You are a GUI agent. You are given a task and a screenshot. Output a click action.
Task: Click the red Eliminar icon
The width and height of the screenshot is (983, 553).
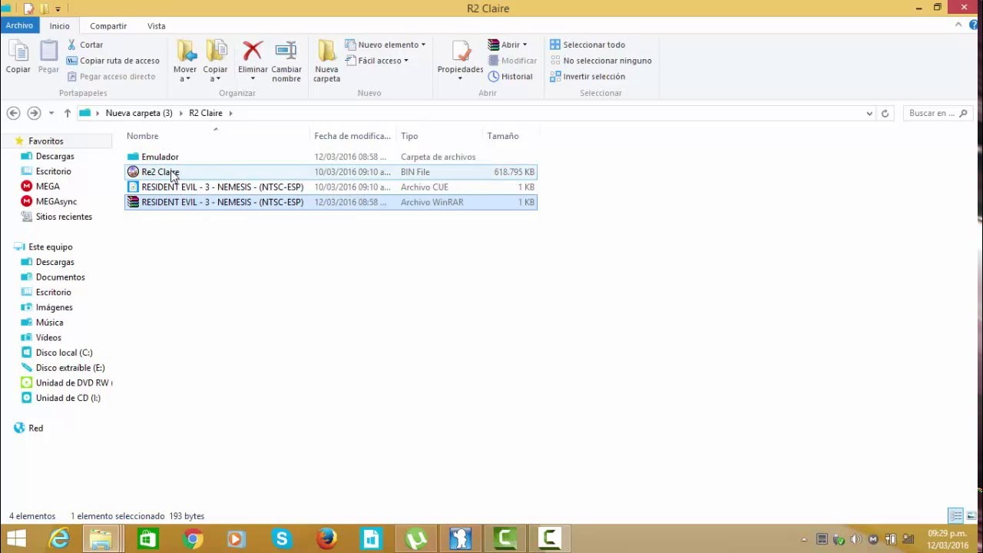252,51
